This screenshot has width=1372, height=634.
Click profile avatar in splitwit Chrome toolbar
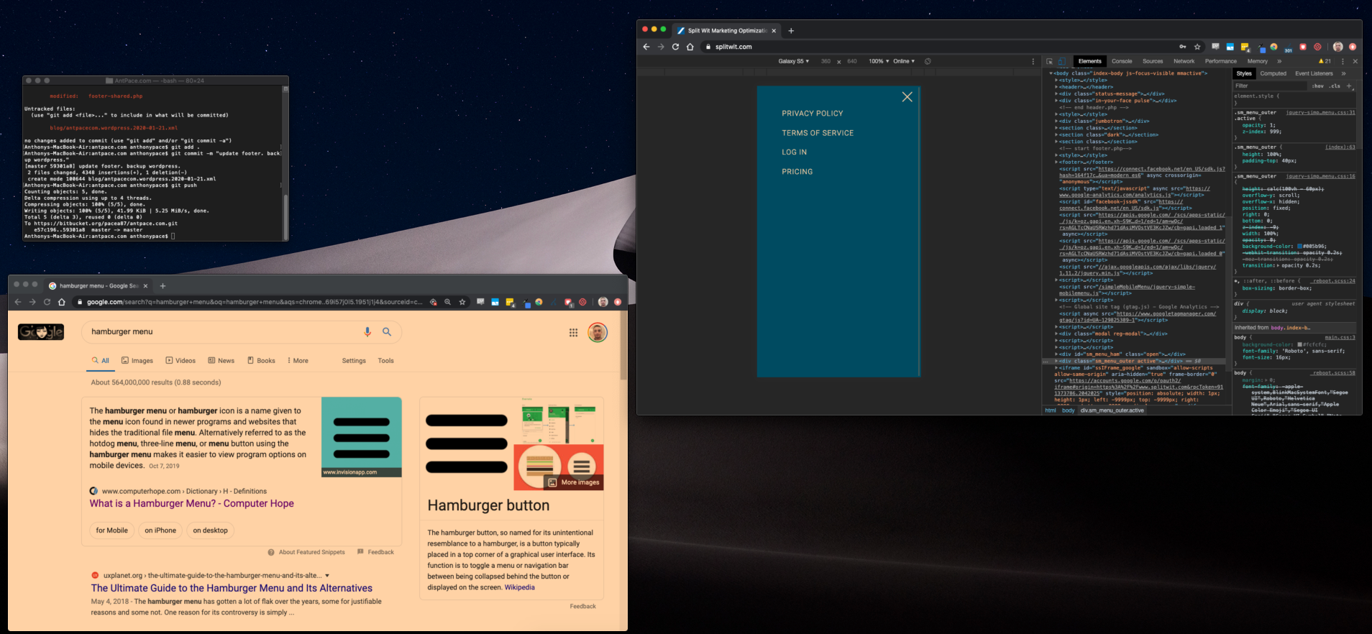(x=1337, y=47)
